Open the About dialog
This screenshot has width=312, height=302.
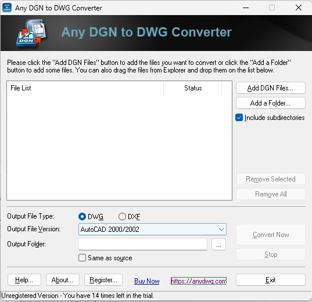[63, 280]
